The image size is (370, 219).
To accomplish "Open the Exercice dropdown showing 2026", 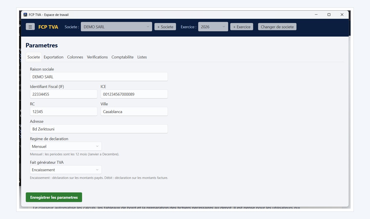I will [x=213, y=27].
